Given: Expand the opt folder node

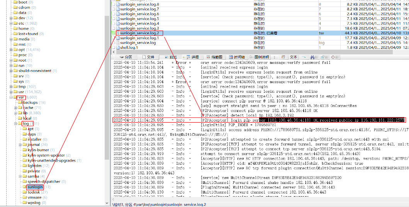Looking at the screenshot, I should (11, 50).
